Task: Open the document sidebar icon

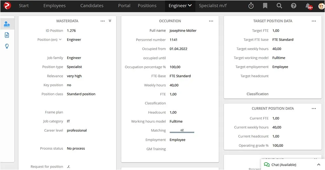Action: (7, 35)
